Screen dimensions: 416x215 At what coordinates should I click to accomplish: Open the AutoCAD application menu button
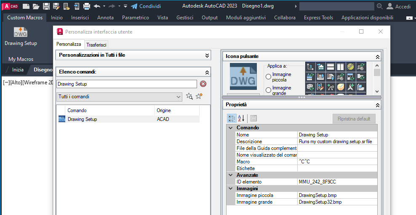click(11, 6)
